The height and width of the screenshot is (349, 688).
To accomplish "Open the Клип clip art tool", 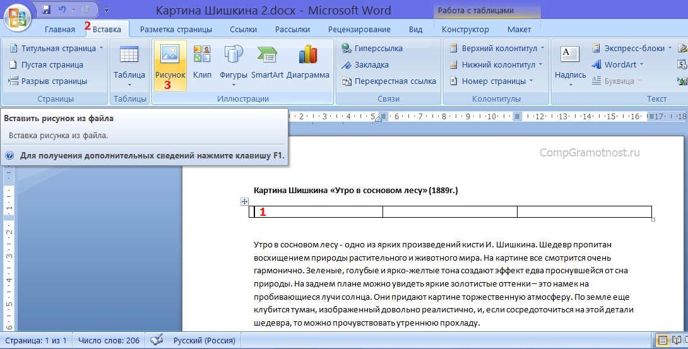I will pos(202,64).
